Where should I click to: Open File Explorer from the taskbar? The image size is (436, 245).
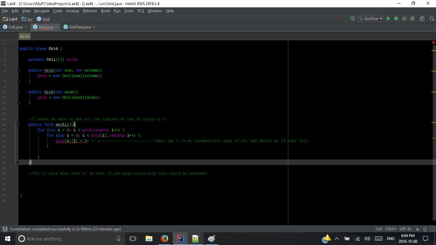(x=149, y=239)
